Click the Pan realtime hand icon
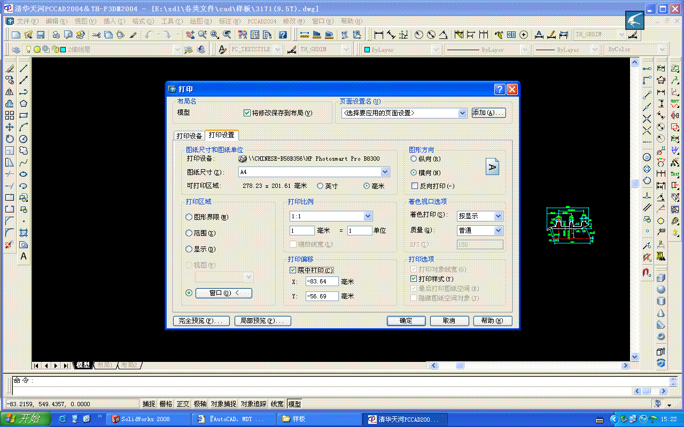This screenshot has width=684, height=427. pyautogui.click(x=190, y=35)
